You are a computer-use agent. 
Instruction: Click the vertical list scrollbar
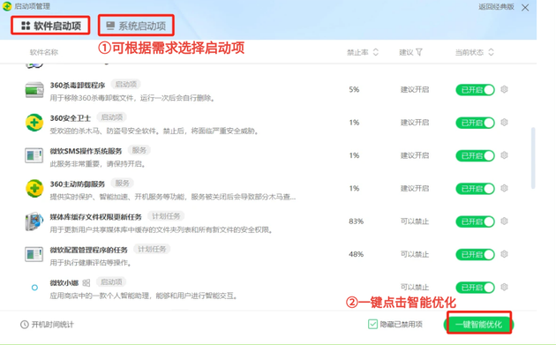coord(532,158)
